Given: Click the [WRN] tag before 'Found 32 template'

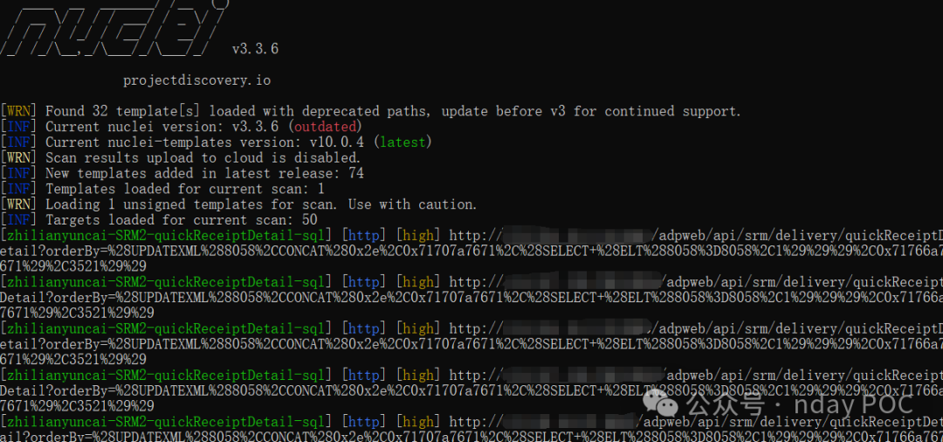Looking at the screenshot, I should [18, 111].
